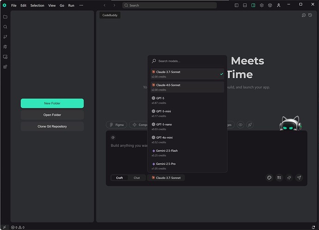Open settings gear in title bar
Image resolution: width=319 pixels, height=230 pixels.
262,5
